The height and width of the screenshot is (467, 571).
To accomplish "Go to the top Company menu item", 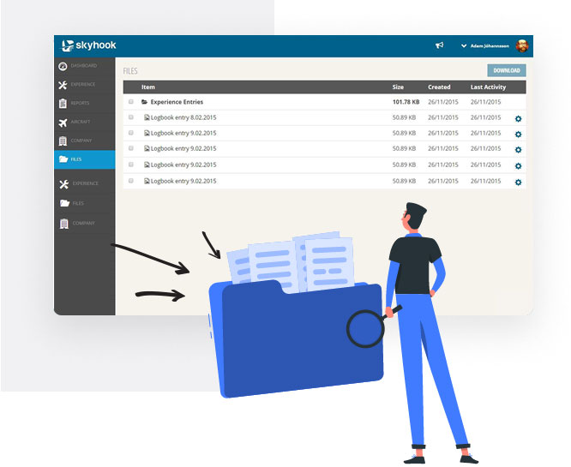I will coord(83,141).
